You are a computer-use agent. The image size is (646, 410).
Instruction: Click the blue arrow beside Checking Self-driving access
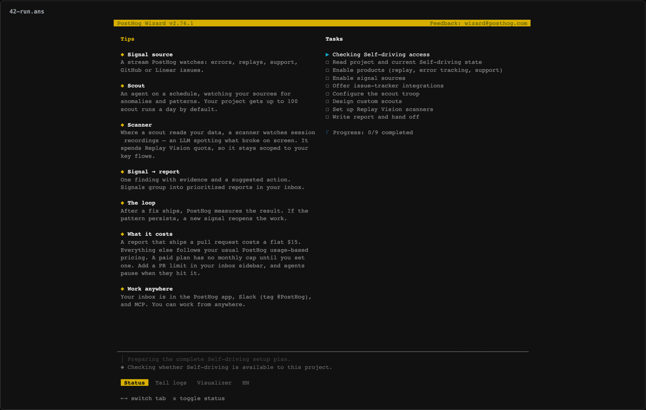(x=327, y=54)
